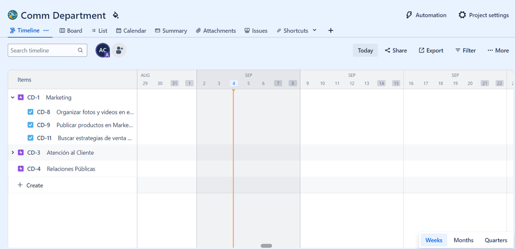Click the Export button
Screen dimensions: 515x249
tap(431, 50)
